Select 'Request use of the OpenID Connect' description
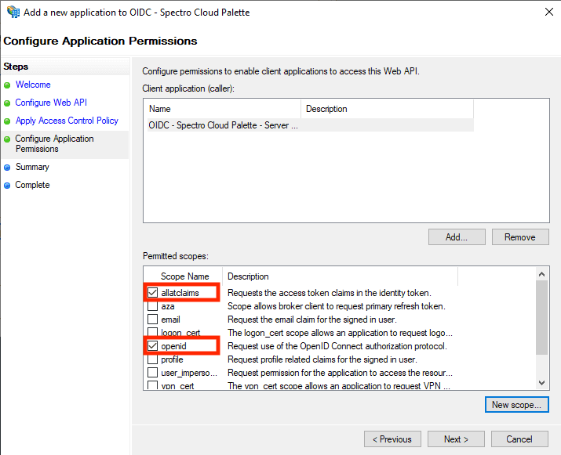The image size is (561, 455). pos(337,346)
